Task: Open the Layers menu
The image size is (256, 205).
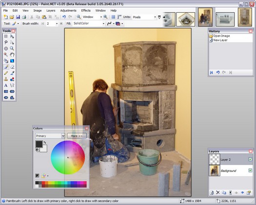Action: click(x=51, y=10)
